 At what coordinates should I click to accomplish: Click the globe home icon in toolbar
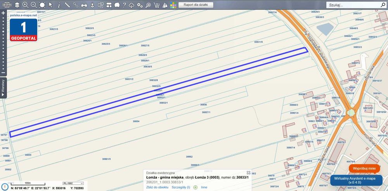point(7,5)
